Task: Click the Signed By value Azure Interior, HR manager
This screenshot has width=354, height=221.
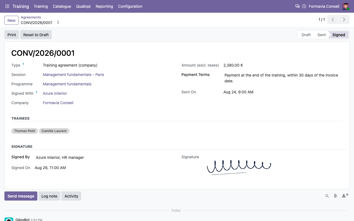Action: [60, 157]
